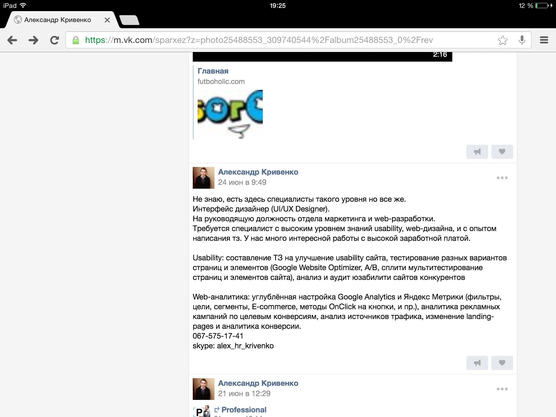Like the UI/UX Designer vacancy post

coord(502,363)
